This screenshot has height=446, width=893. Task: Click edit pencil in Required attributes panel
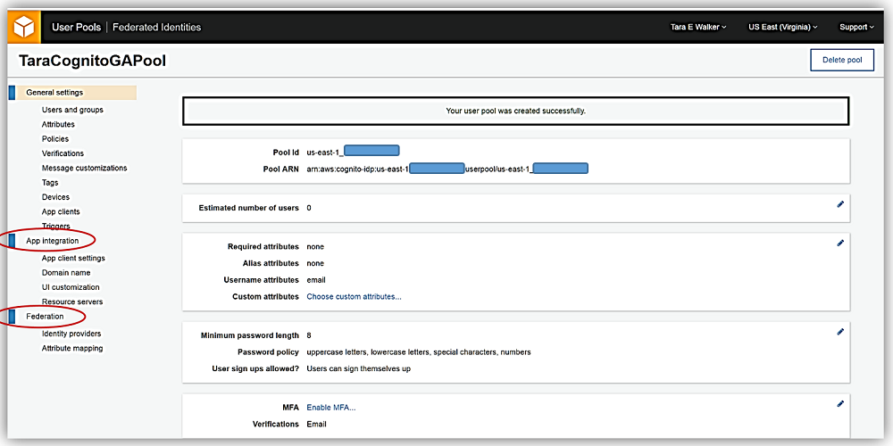[x=839, y=243]
